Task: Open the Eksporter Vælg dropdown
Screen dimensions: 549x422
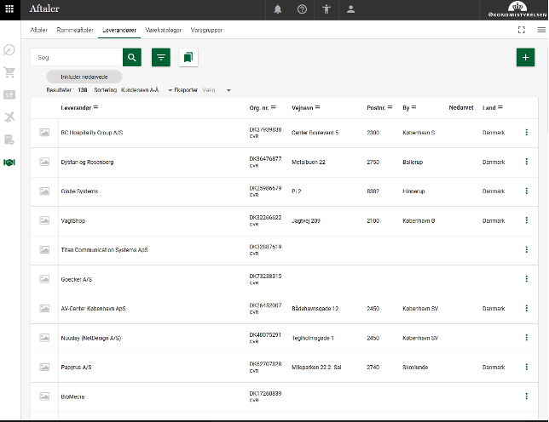Action: tap(217, 90)
